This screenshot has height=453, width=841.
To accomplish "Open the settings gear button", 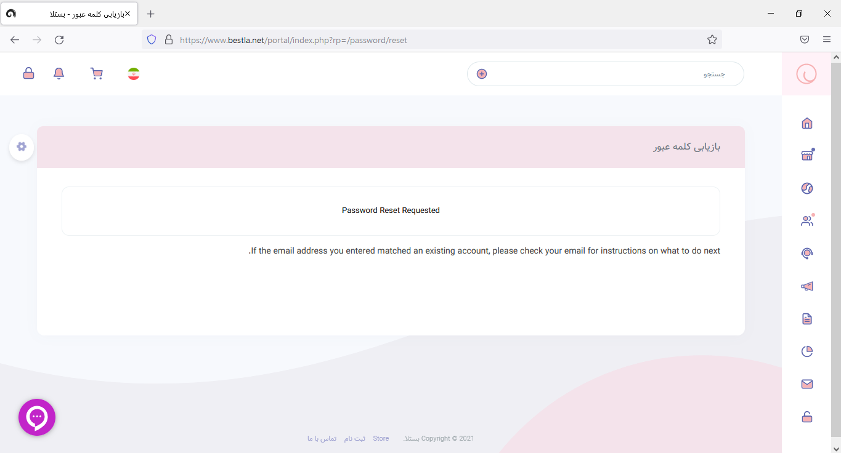I will 22,146.
